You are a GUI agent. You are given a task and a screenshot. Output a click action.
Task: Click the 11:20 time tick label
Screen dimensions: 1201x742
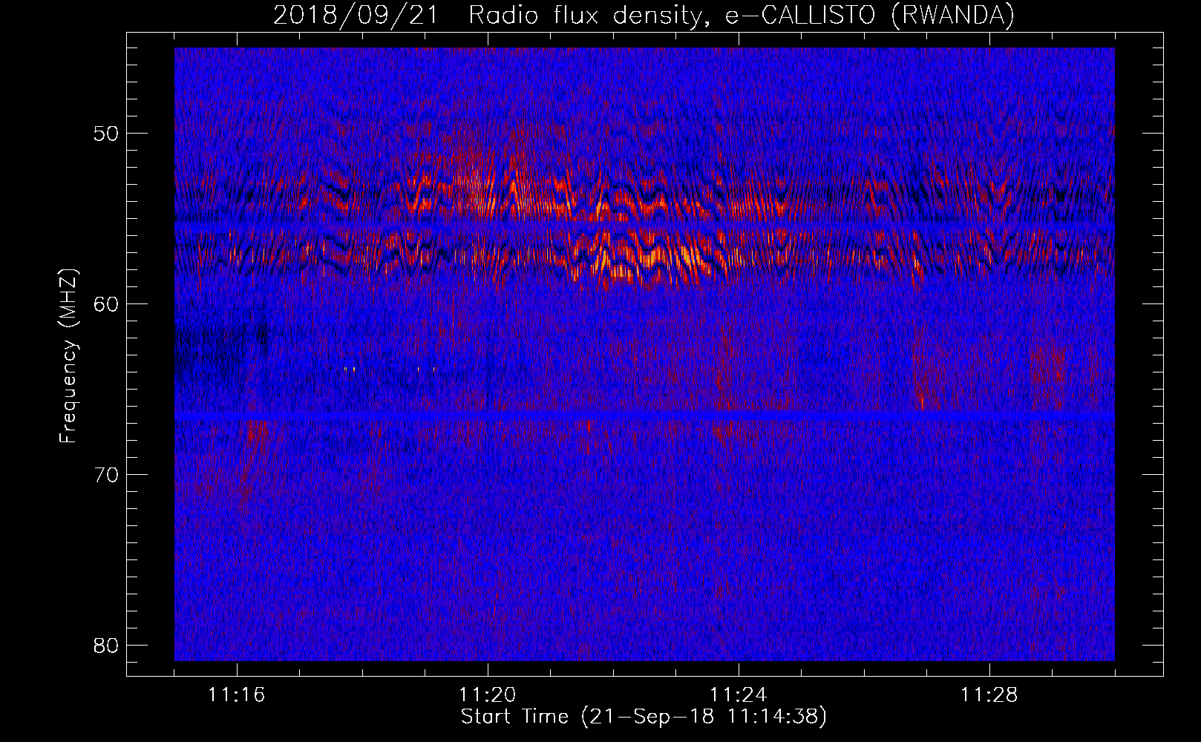[x=488, y=695]
